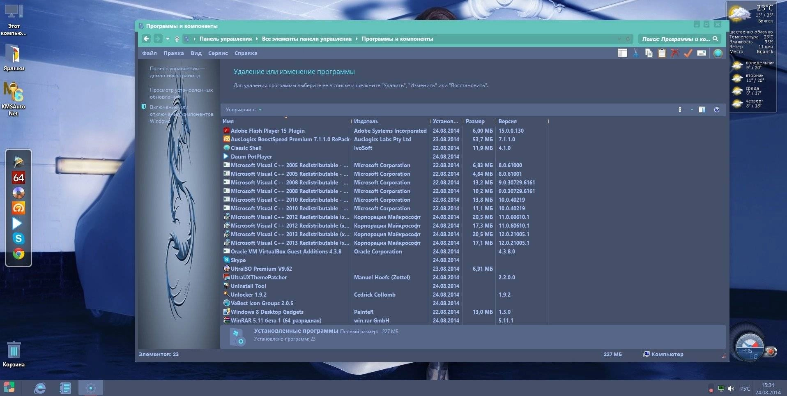Click the orange checkmark Properties toolbar icon
This screenshot has height=396, width=787.
tap(688, 53)
